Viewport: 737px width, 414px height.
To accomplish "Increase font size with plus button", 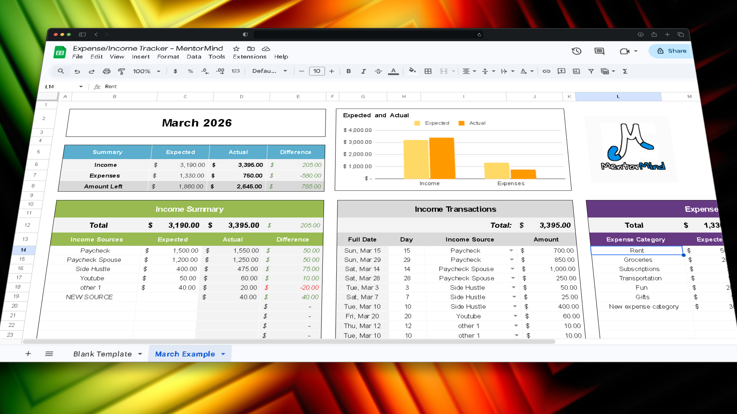I will tap(332, 71).
